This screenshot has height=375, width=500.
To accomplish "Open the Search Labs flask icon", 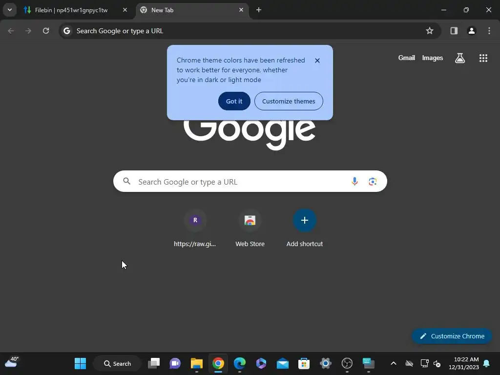I will click(460, 58).
